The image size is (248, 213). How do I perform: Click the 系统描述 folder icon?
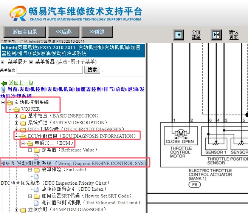pos(23,123)
